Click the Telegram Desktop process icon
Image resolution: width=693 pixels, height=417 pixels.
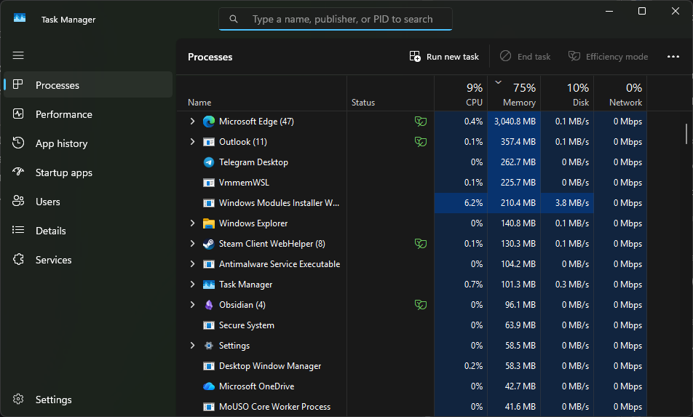(x=209, y=162)
